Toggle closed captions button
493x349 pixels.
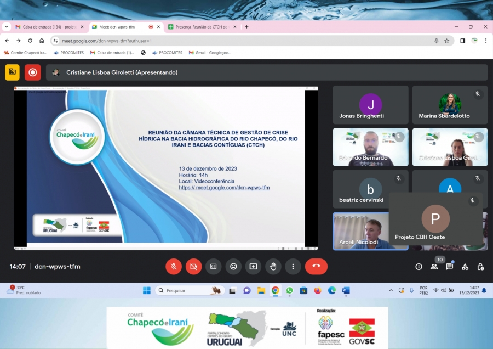coord(214,267)
